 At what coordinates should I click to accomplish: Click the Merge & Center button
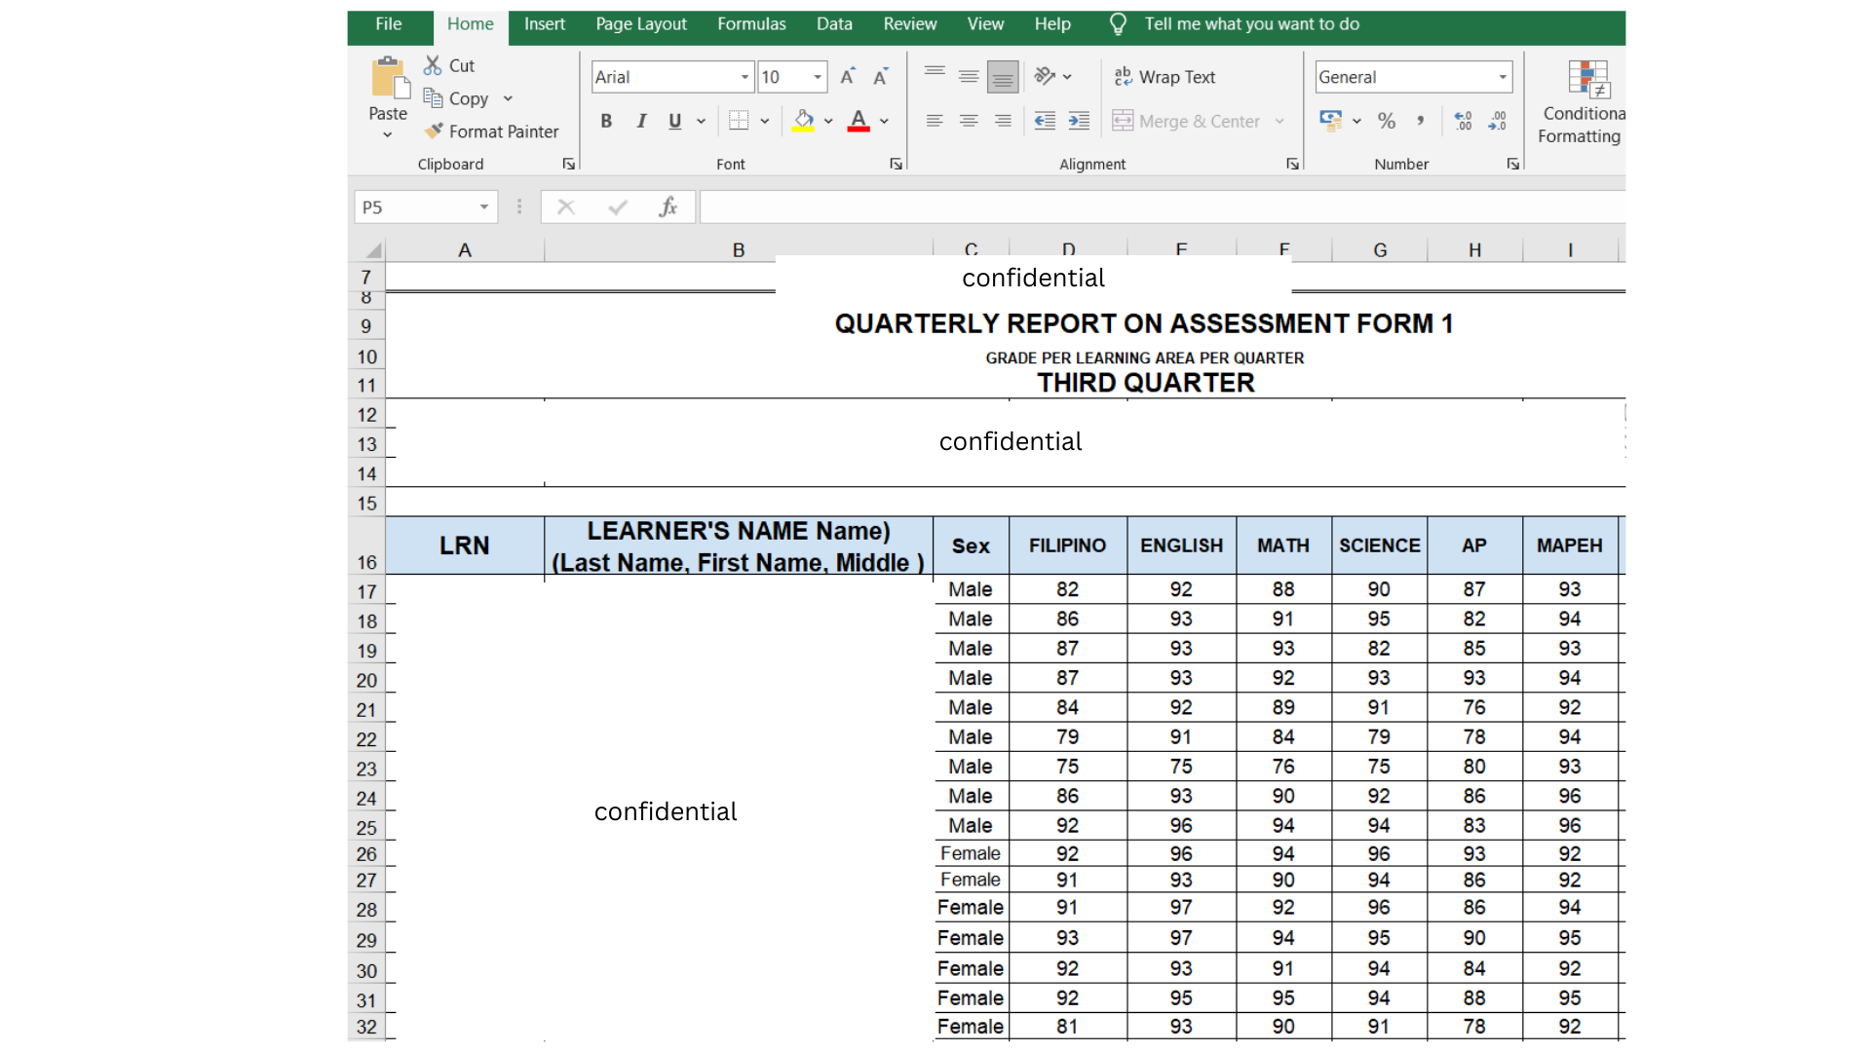(x=1187, y=121)
